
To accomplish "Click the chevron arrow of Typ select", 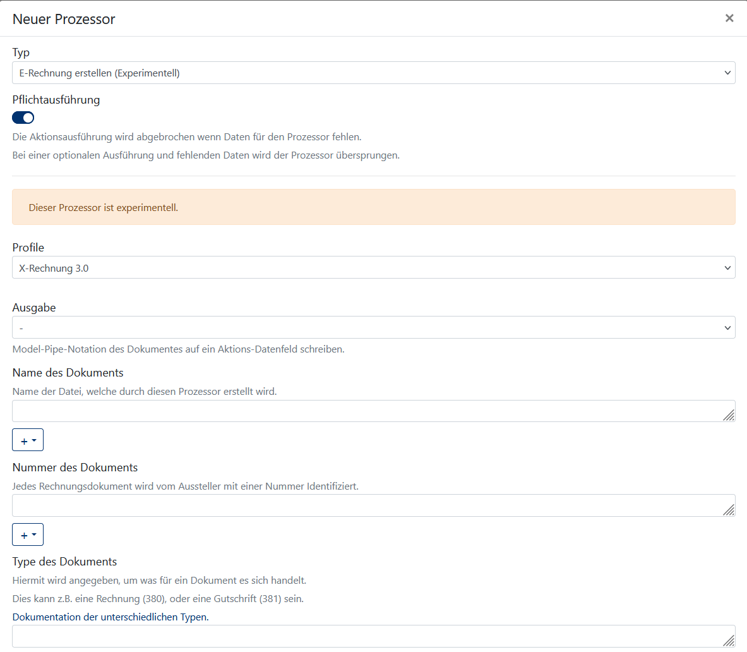I will coord(727,73).
